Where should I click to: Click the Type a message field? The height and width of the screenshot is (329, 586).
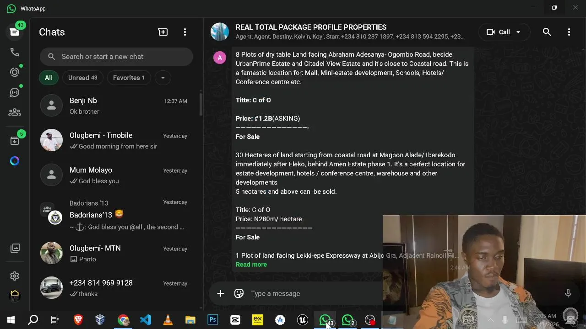[x=316, y=293]
